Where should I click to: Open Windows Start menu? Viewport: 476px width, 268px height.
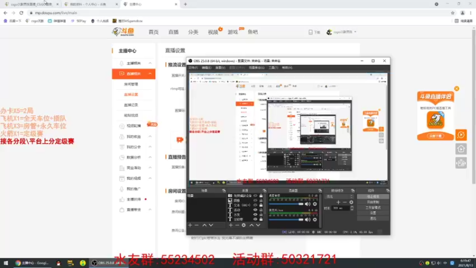[5, 263]
